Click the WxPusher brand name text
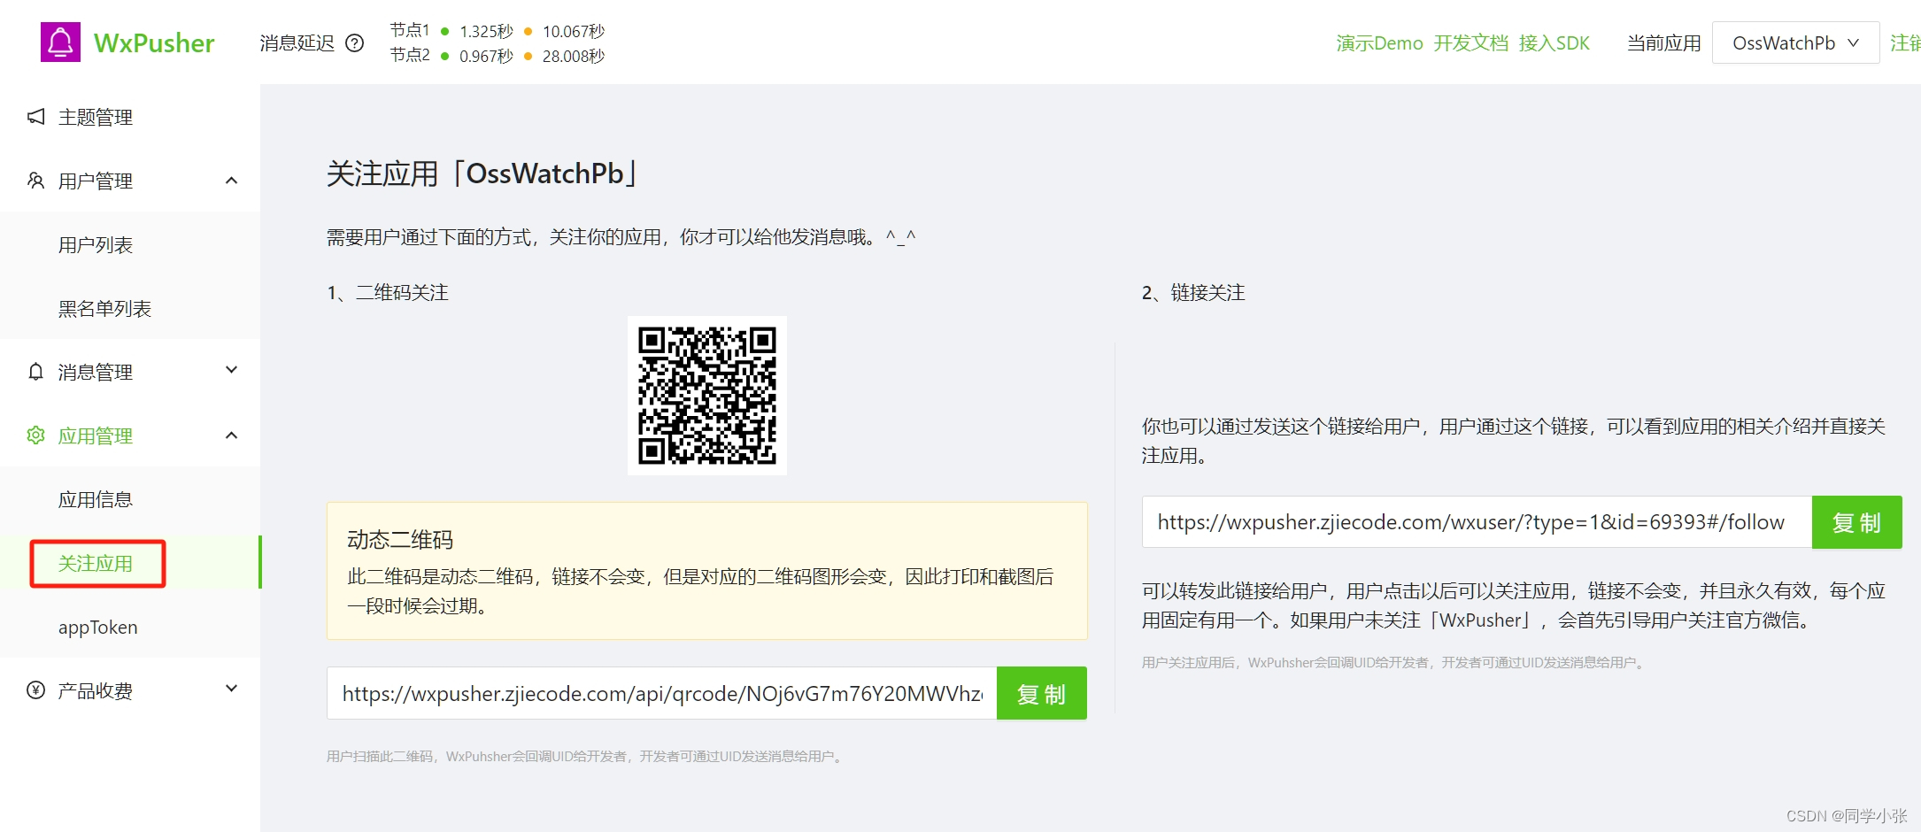The image size is (1921, 832). (x=154, y=43)
